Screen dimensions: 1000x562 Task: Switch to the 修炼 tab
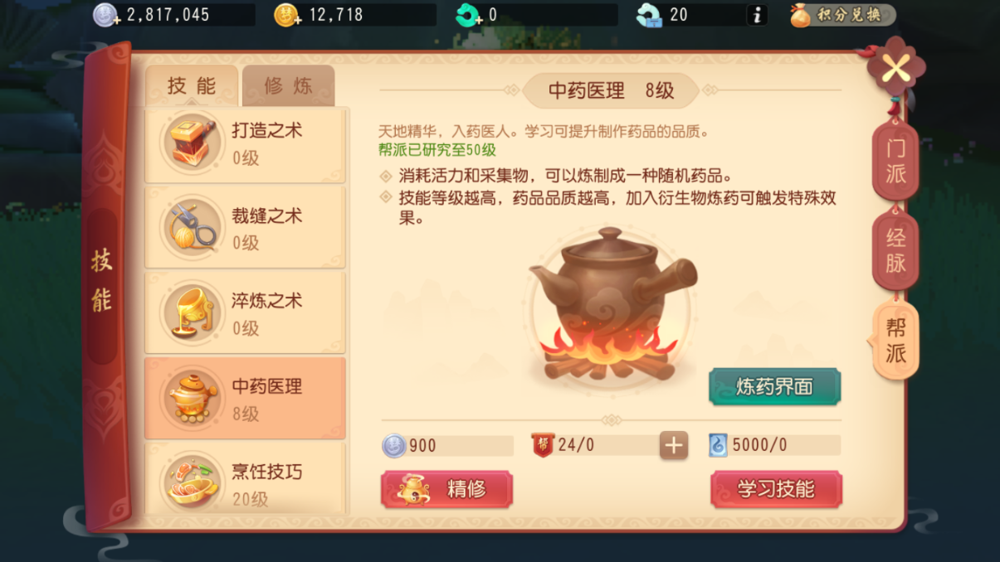pyautogui.click(x=288, y=86)
